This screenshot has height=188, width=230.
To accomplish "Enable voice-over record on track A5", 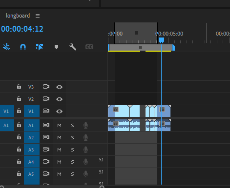I will (x=85, y=174).
